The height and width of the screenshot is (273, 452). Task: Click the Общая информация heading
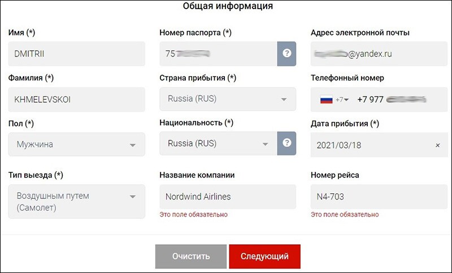tap(228, 7)
